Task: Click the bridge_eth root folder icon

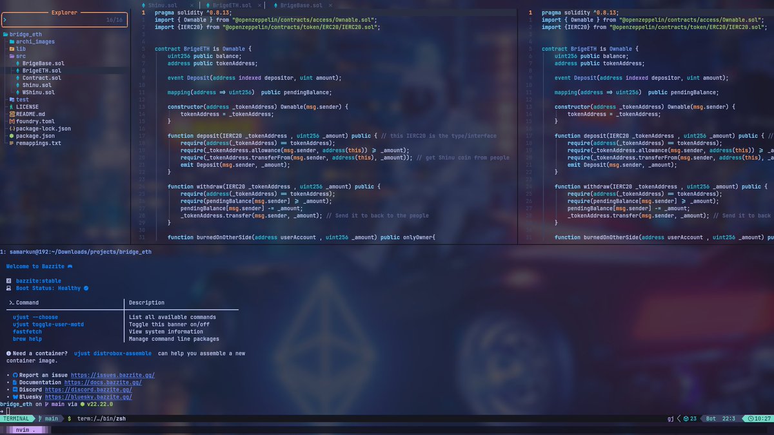Action: pyautogui.click(x=5, y=35)
